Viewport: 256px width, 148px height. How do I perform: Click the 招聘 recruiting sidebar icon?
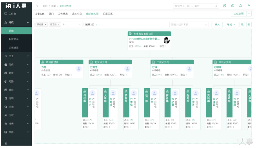click(6, 98)
